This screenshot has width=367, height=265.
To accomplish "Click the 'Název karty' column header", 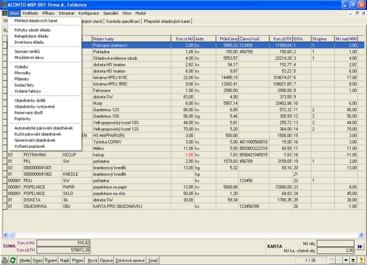I will (131, 39).
